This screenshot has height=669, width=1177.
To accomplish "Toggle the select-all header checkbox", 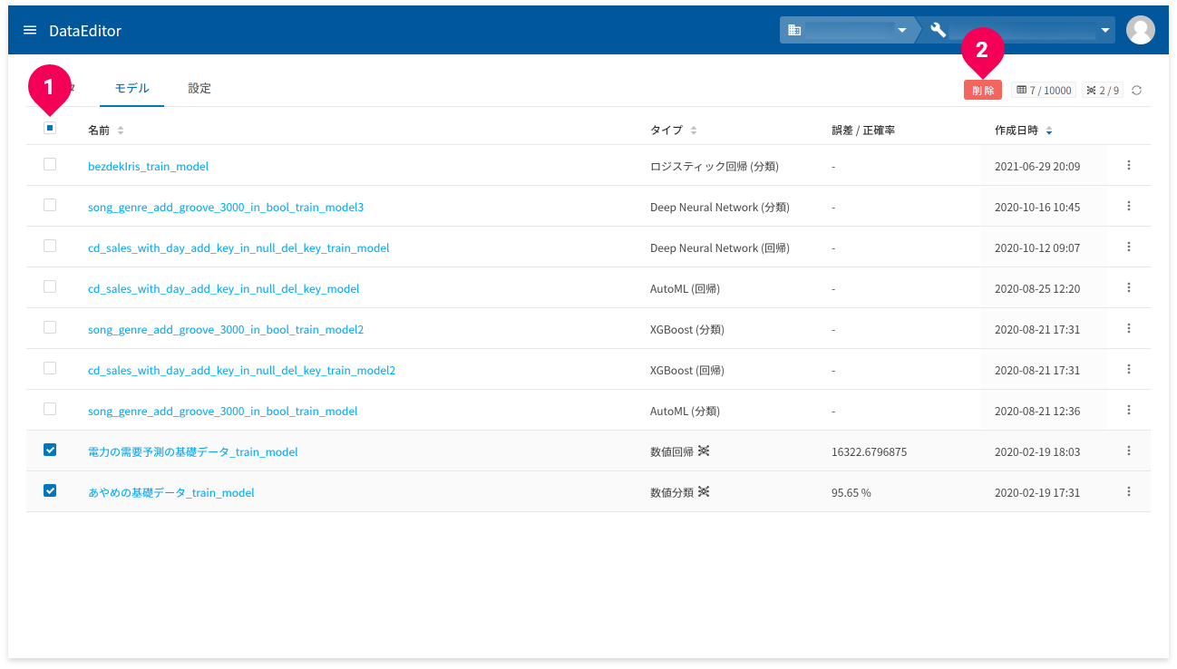I will click(50, 128).
